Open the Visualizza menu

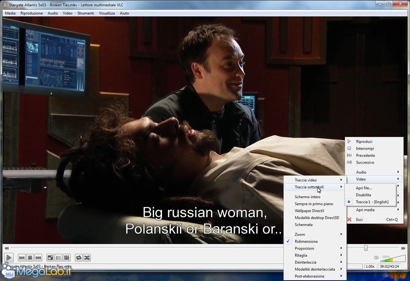[107, 14]
